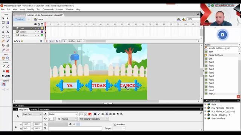Select the Line tool

(3, 27)
